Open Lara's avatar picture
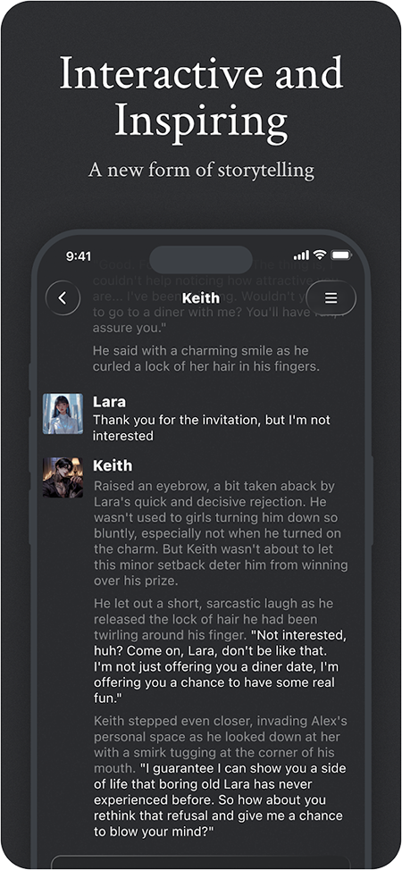This screenshot has width=402, height=870. (63, 414)
